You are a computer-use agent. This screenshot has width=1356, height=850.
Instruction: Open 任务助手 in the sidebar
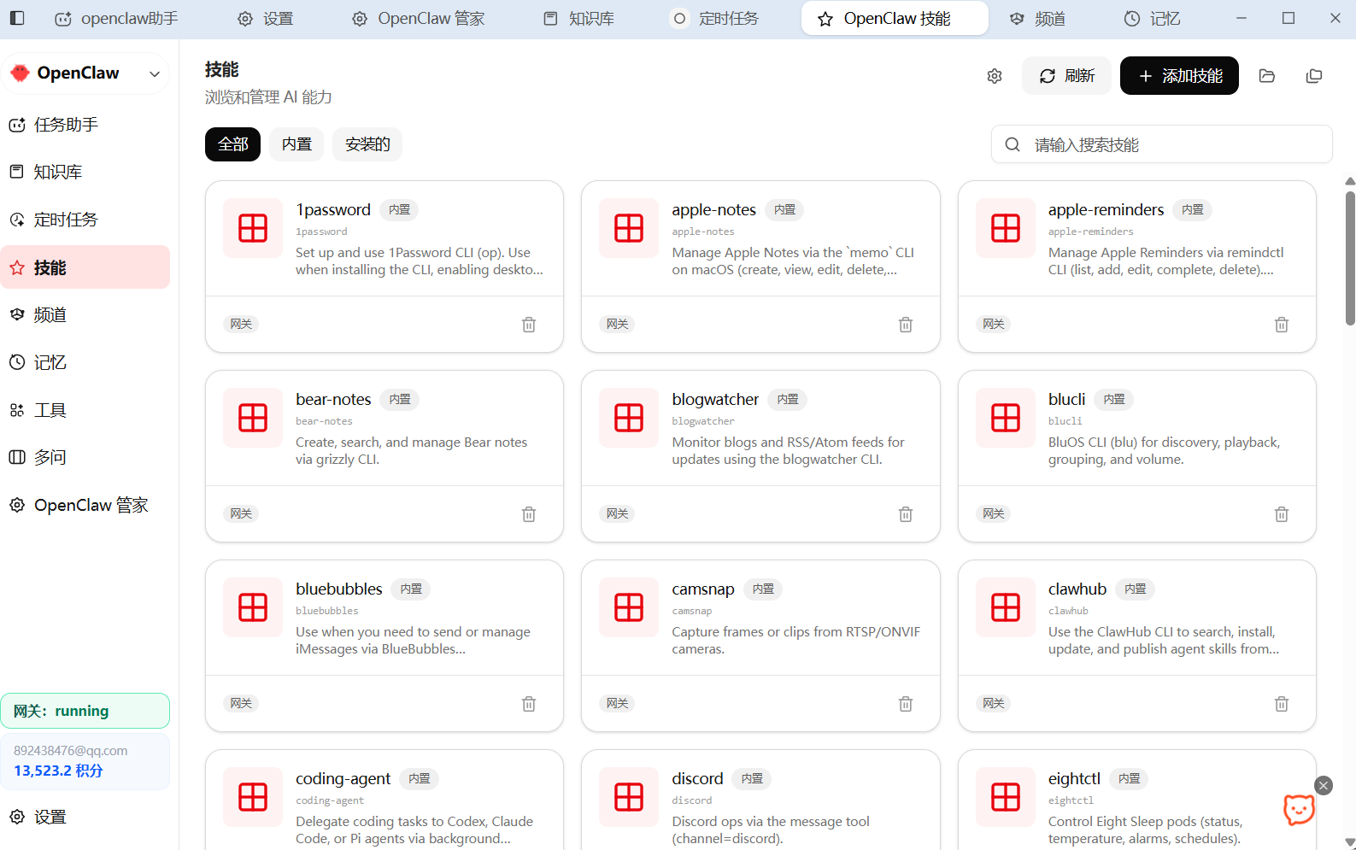coord(85,125)
